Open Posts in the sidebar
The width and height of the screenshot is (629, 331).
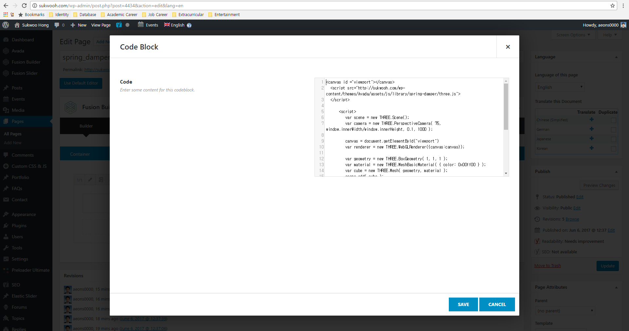17,88
